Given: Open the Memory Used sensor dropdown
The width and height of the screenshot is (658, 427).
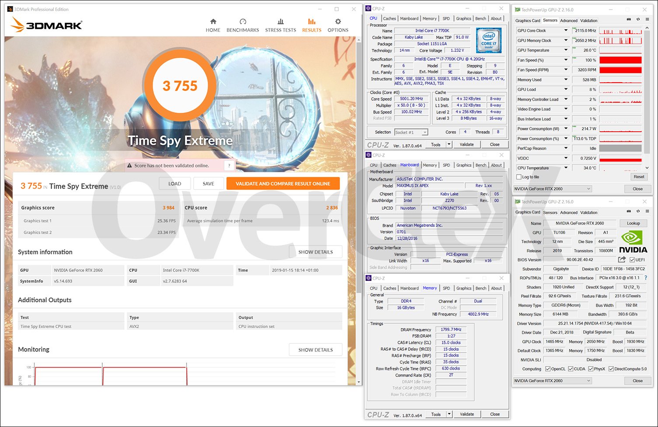Looking at the screenshot, I should click(566, 80).
